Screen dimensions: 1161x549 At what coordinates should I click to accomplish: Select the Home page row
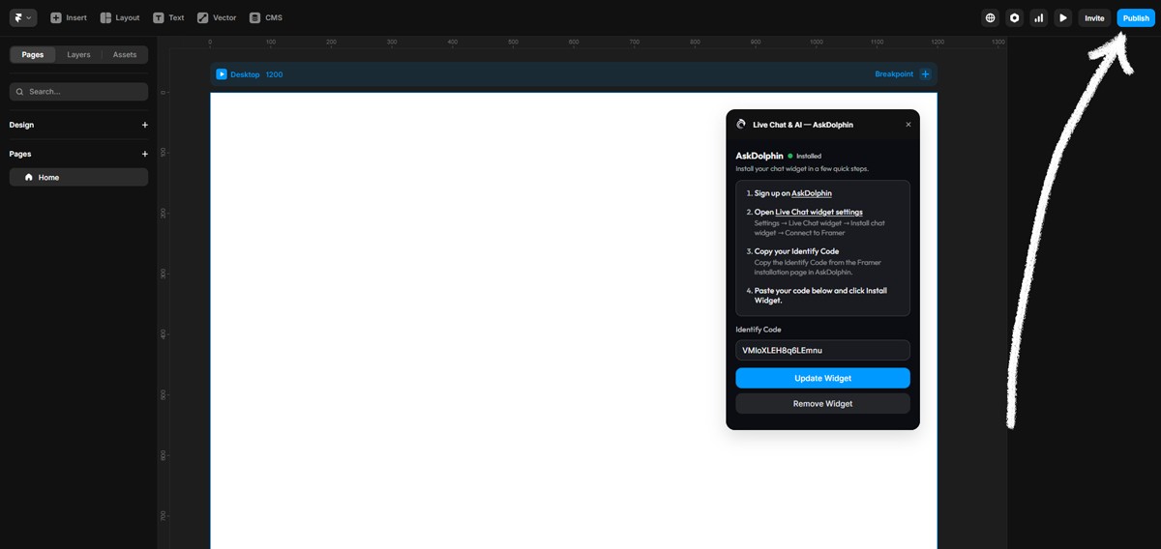point(78,177)
